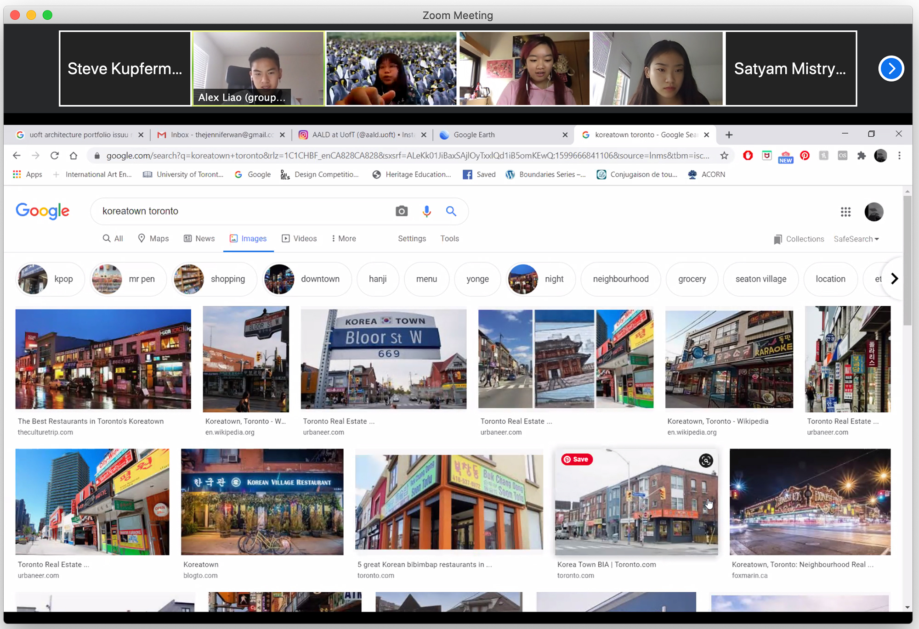Select the seaton village suggestion chip
Image resolution: width=919 pixels, height=629 pixels.
(x=761, y=279)
